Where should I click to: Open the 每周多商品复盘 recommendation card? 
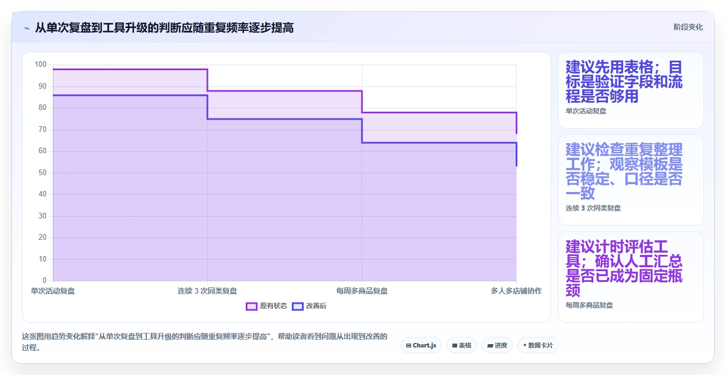coord(630,277)
